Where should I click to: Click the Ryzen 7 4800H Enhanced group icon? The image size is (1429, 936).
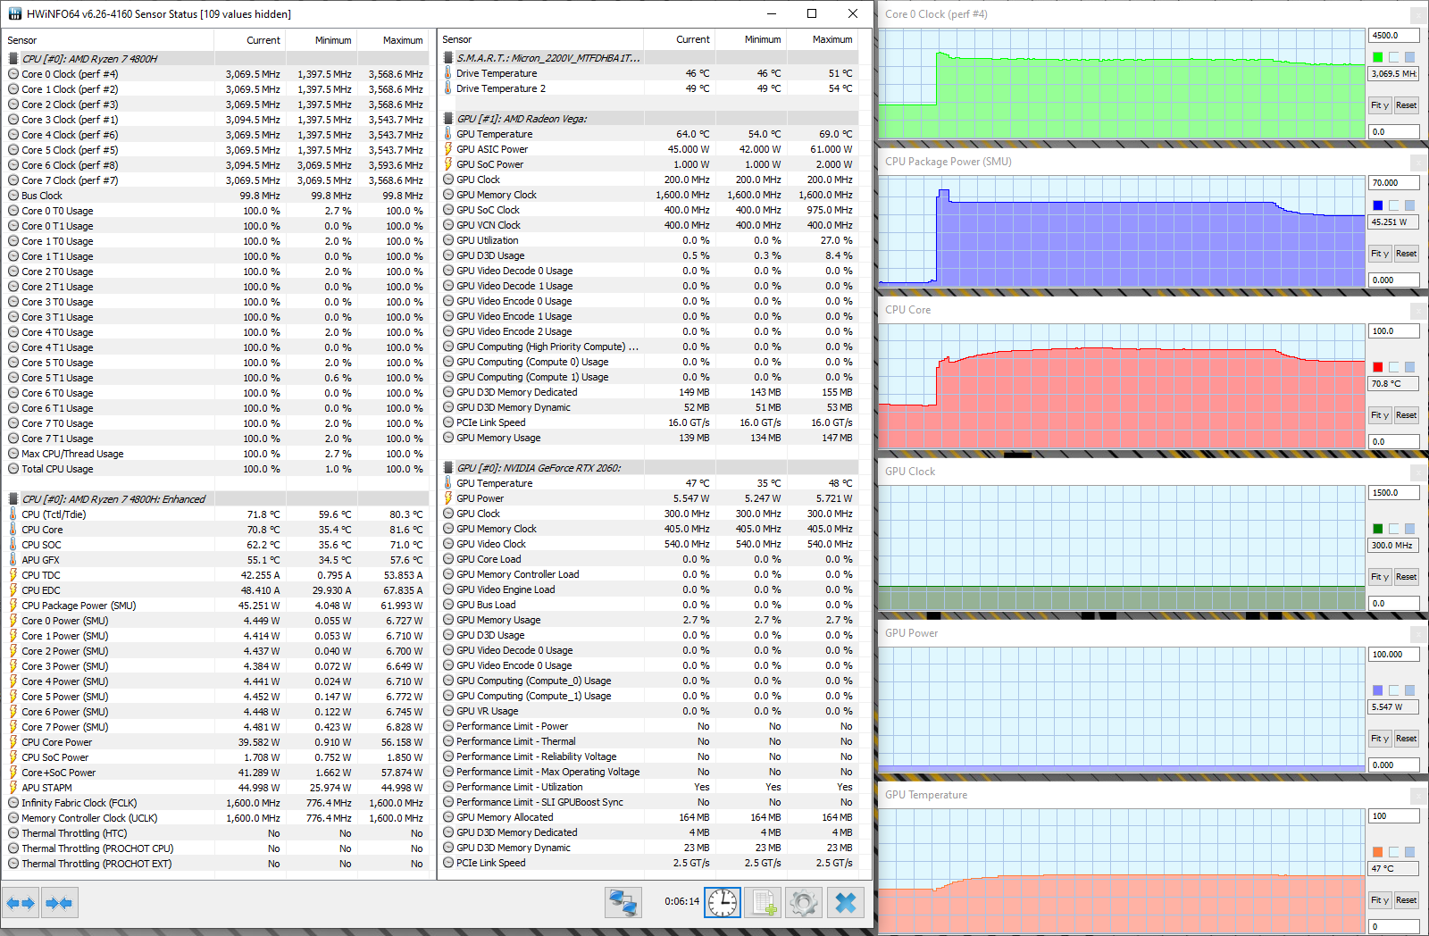[x=13, y=499]
